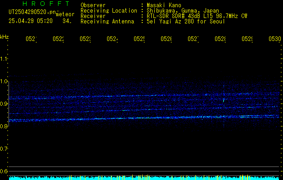
Task: Select the date stamp 25.04.29 05:20
Action: pyautogui.click(x=31, y=21)
